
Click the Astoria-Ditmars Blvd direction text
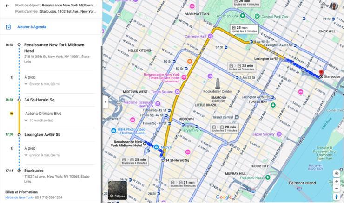[x=43, y=113]
